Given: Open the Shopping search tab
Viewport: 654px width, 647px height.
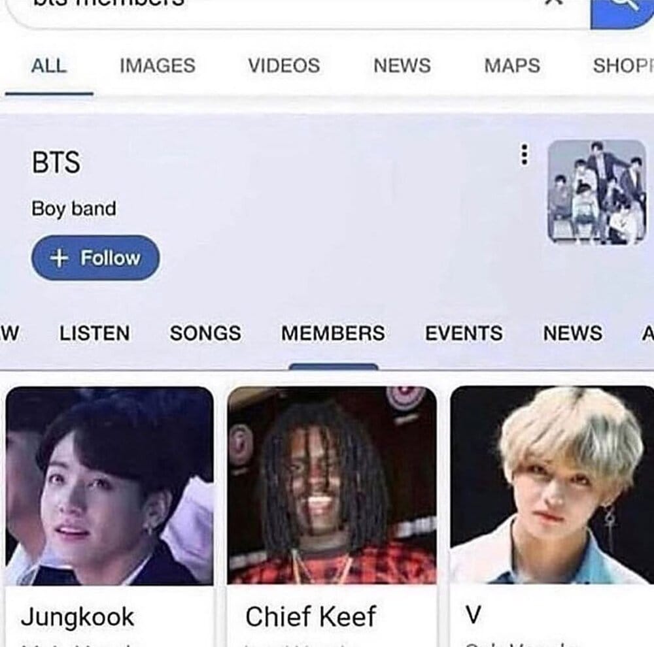Looking at the screenshot, I should [623, 66].
